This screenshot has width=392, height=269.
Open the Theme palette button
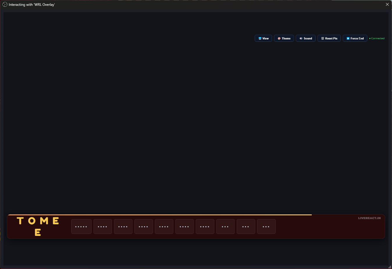[x=284, y=38]
